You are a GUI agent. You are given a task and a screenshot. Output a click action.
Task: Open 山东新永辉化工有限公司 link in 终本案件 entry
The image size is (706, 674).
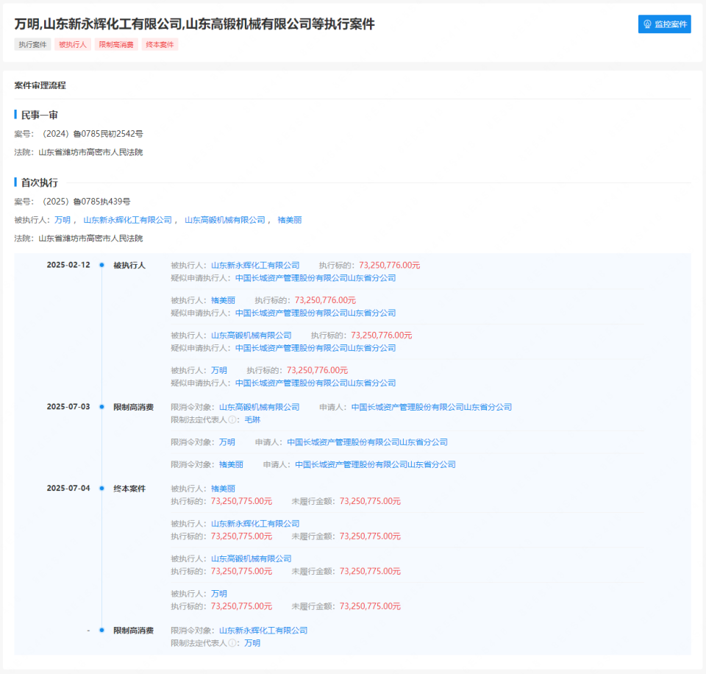255,524
